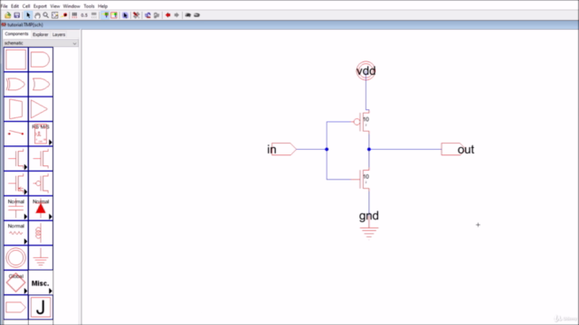Click the last dark toolbar icon
Image resolution: width=579 pixels, height=325 pixels.
tap(197, 15)
